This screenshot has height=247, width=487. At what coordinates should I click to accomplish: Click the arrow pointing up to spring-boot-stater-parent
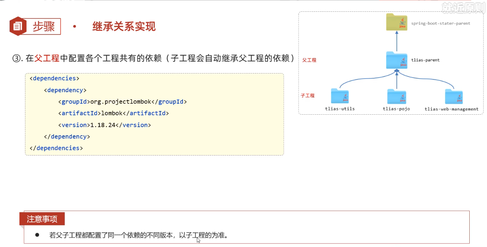[397, 41]
